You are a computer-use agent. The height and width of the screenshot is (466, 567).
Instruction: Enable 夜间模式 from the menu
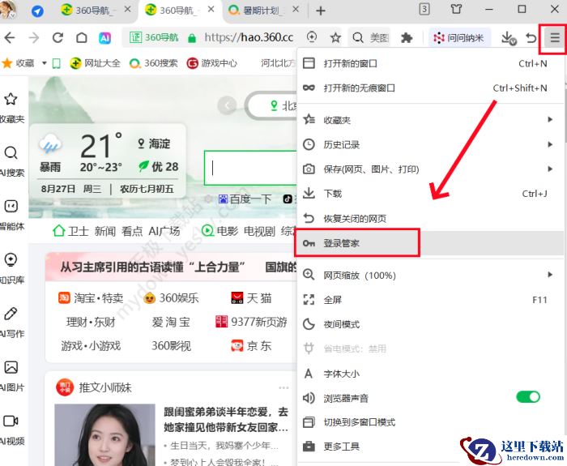(x=430, y=324)
